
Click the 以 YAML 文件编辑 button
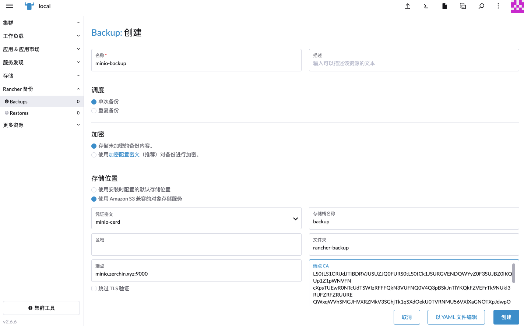456,317
